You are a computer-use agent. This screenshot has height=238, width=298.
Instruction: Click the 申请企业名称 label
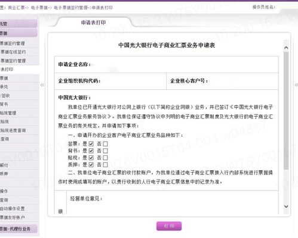pyautogui.click(x=75, y=64)
